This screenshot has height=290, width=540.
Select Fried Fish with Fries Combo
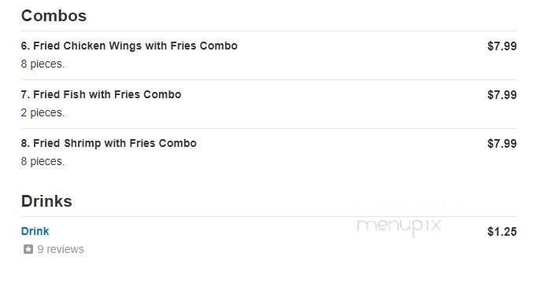pos(101,94)
